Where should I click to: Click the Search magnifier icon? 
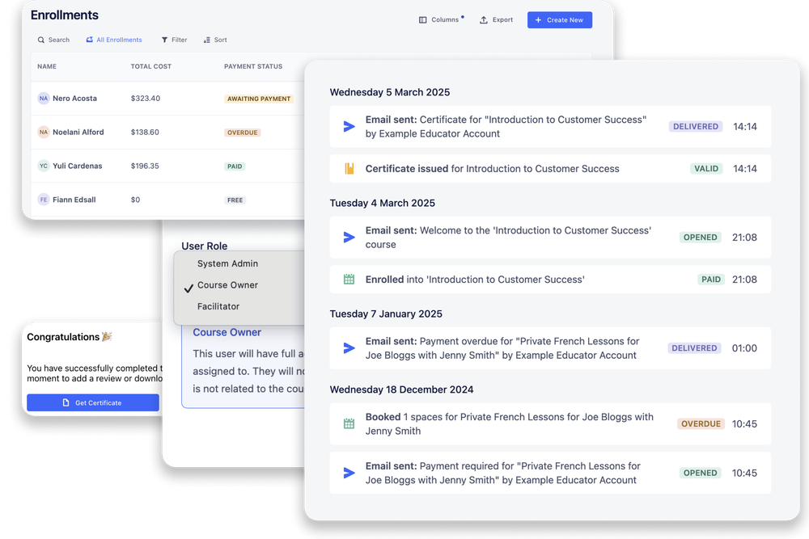point(41,40)
